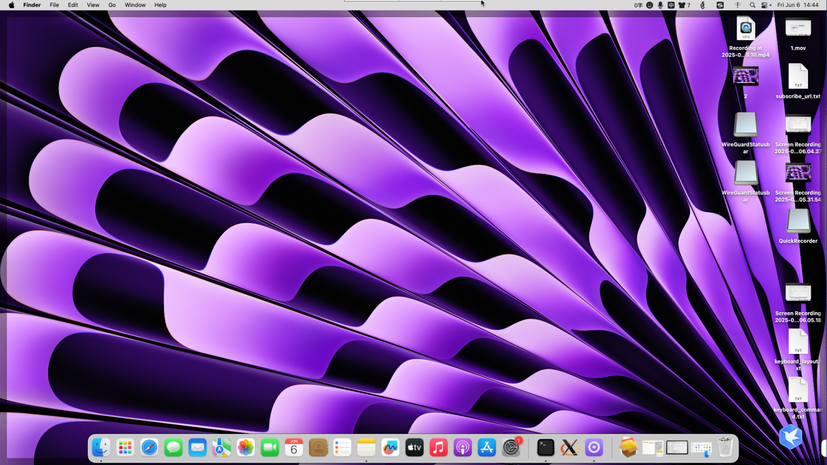
Task: Select keyboard_command.txt on the desktop
Action: point(798,398)
